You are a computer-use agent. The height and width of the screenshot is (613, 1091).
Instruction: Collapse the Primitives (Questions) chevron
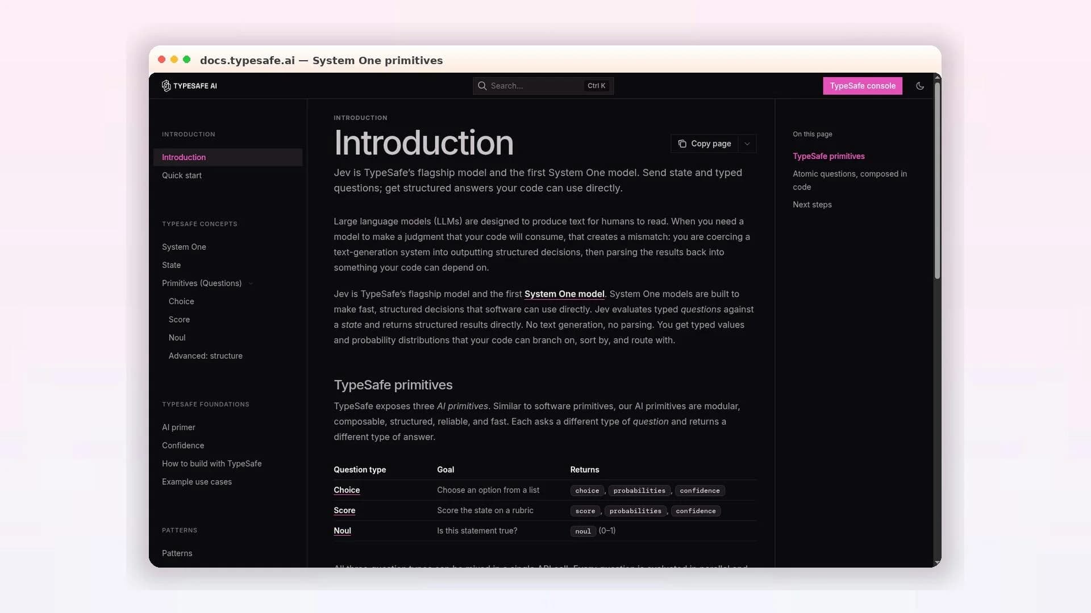(251, 283)
